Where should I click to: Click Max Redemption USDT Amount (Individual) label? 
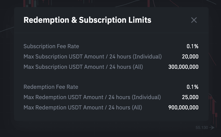pos(92,97)
